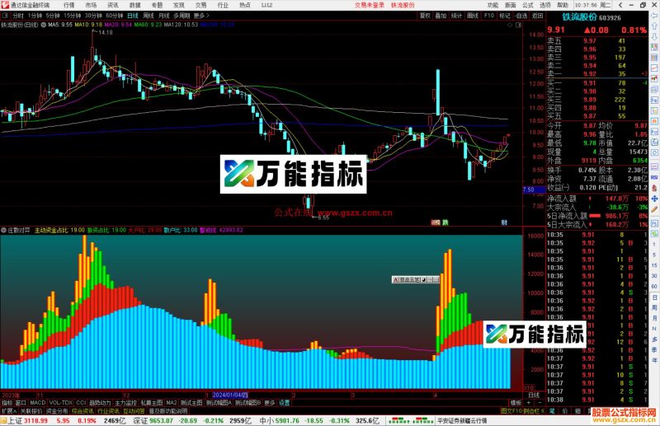Image resolution: width=660 pixels, height=426 pixels.
Task: Open the 帮助 menu
Action: pos(563,5)
